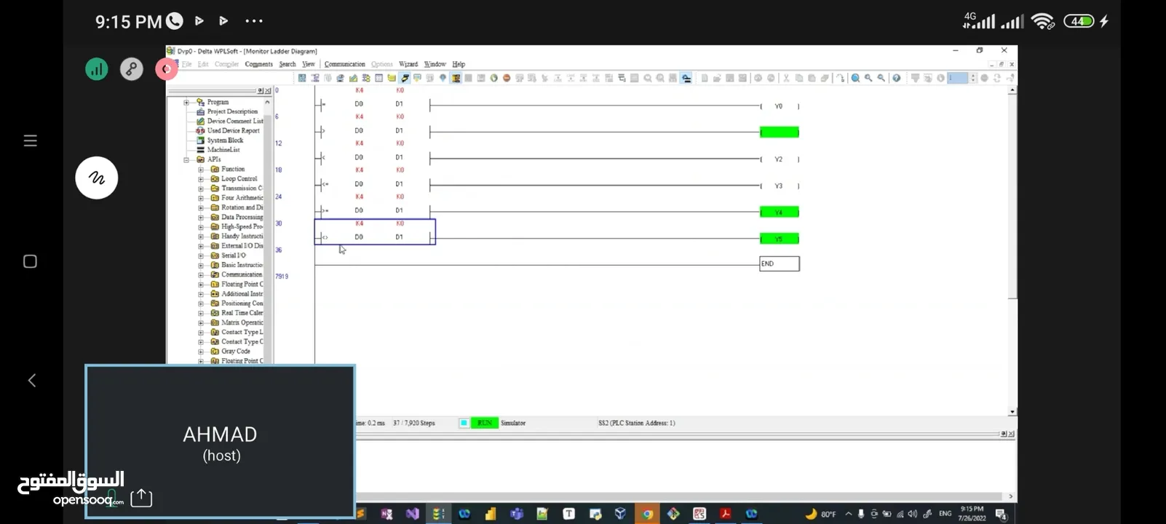Select Project Description in the tree
The height and width of the screenshot is (524, 1166).
click(232, 111)
